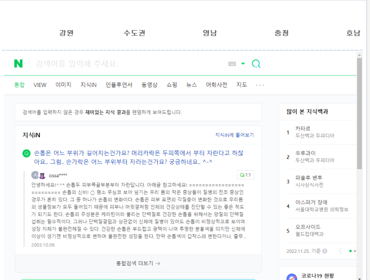Open the answer body text about 손톱
Viewport: 370px width, 280px height.
point(139,211)
